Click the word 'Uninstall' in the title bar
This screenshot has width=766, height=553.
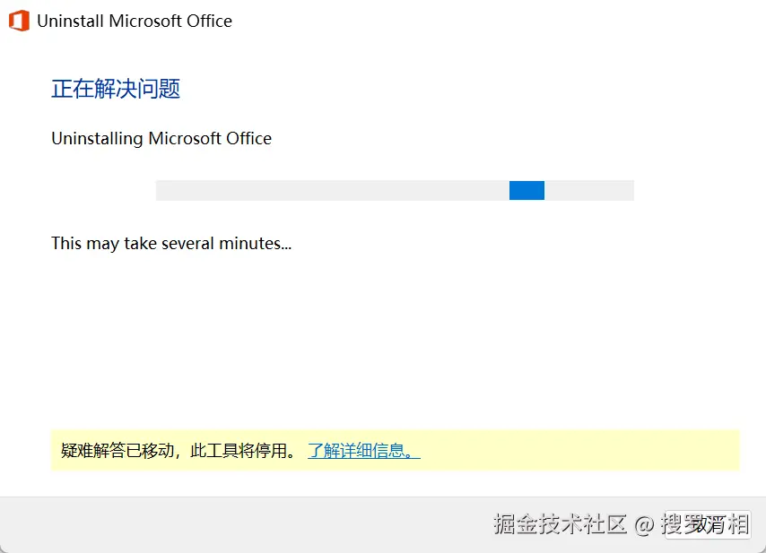pyautogui.click(x=70, y=21)
